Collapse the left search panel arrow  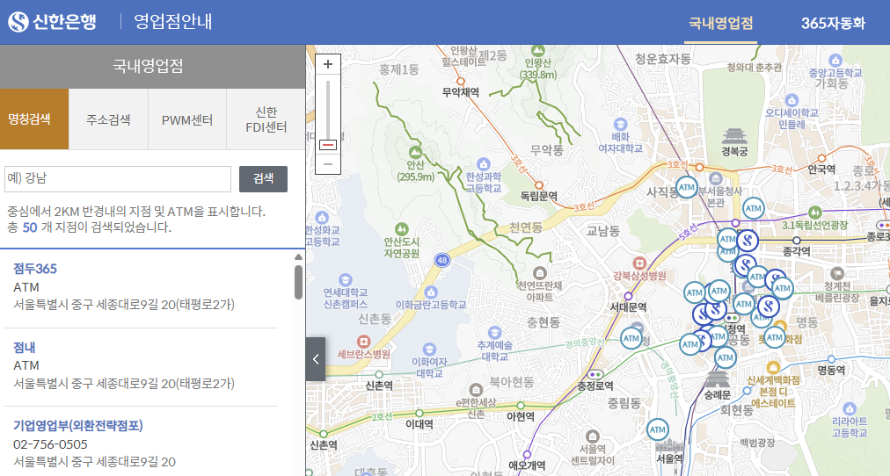click(x=316, y=359)
